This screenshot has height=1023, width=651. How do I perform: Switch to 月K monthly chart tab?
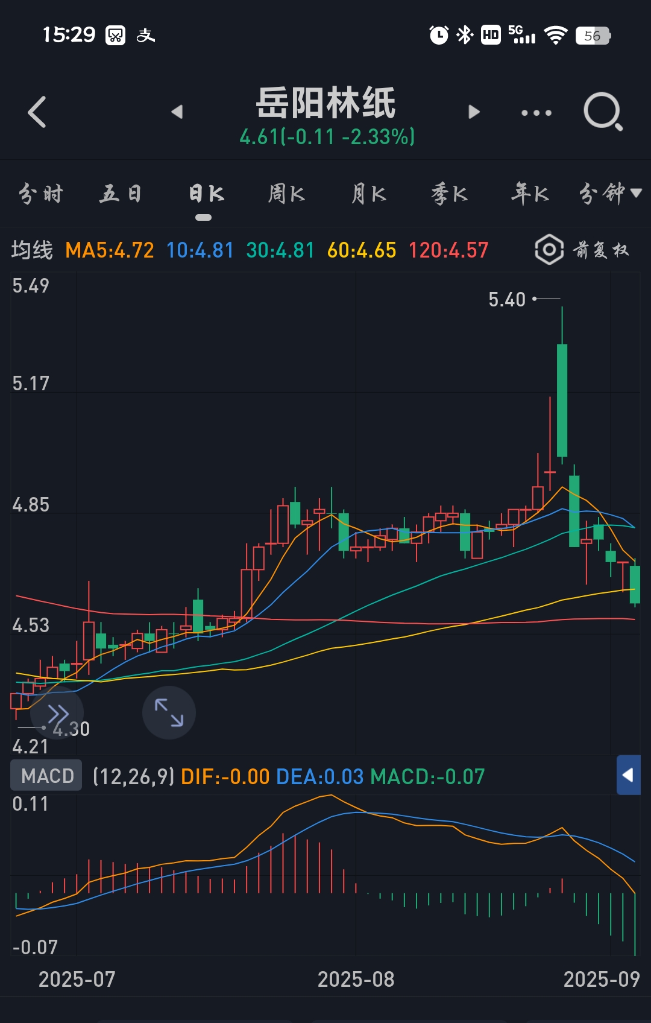point(368,194)
